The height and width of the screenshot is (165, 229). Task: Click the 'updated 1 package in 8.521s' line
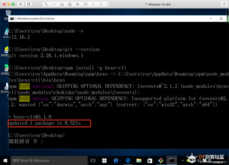tap(45, 123)
